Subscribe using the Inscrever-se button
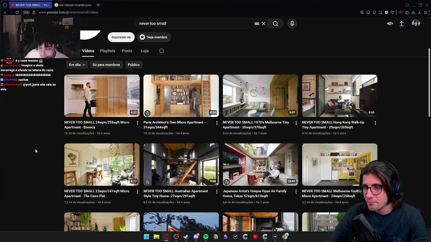The image size is (431, 242). pyautogui.click(x=121, y=37)
